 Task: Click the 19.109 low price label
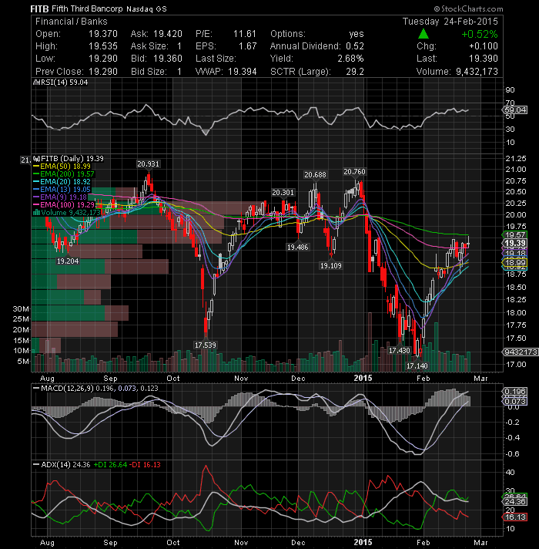click(331, 266)
